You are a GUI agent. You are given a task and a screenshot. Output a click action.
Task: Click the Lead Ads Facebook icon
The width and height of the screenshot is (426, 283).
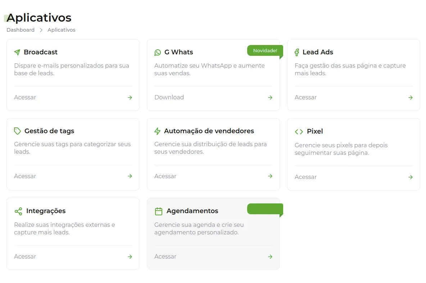[297, 52]
